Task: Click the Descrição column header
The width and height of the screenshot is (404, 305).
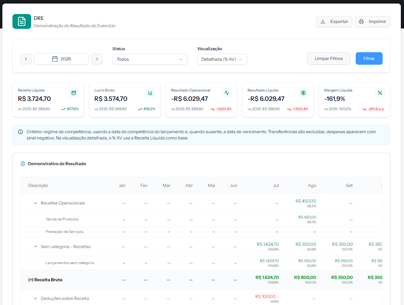Action: (x=38, y=186)
